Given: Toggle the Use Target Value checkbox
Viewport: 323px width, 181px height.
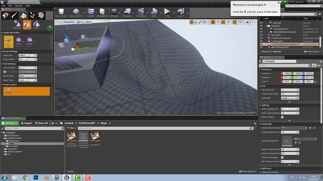Looking at the screenshot, I should (x=5, y=71).
